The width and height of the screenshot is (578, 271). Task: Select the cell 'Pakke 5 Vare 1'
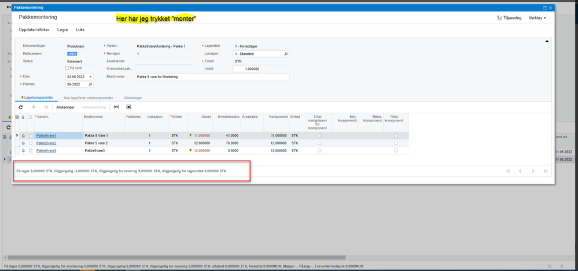pyautogui.click(x=104, y=135)
